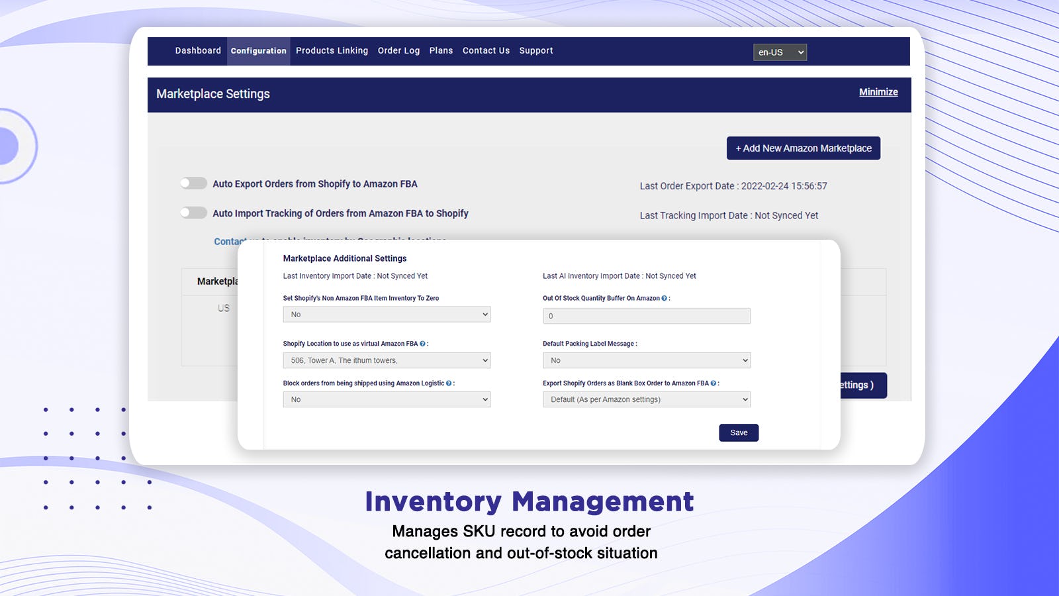Go to the Dashboard tab
1059x596 pixels.
(197, 50)
